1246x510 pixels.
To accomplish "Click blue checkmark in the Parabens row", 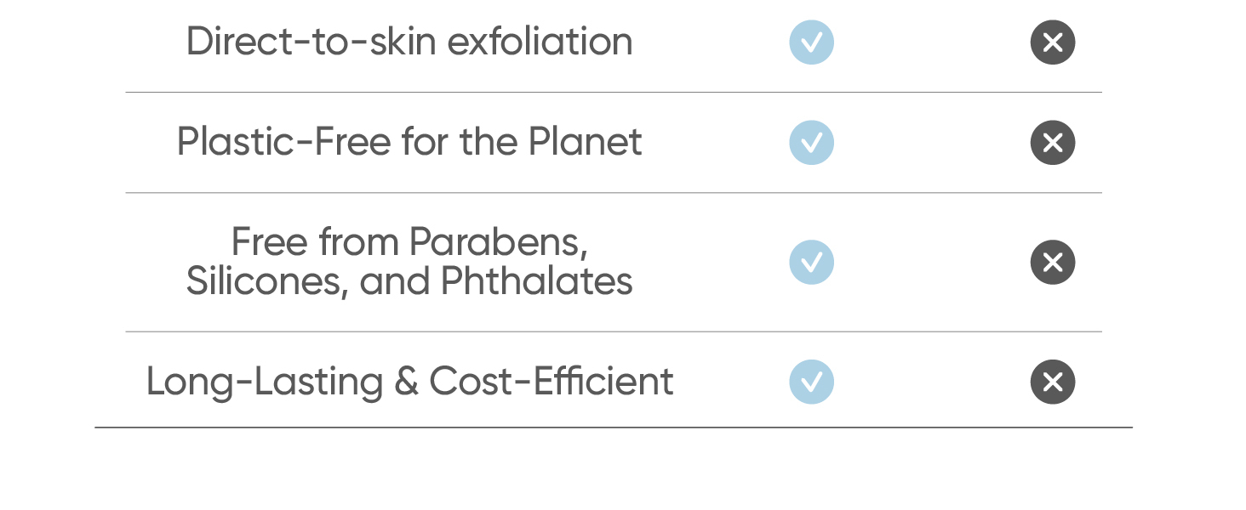I will [811, 262].
